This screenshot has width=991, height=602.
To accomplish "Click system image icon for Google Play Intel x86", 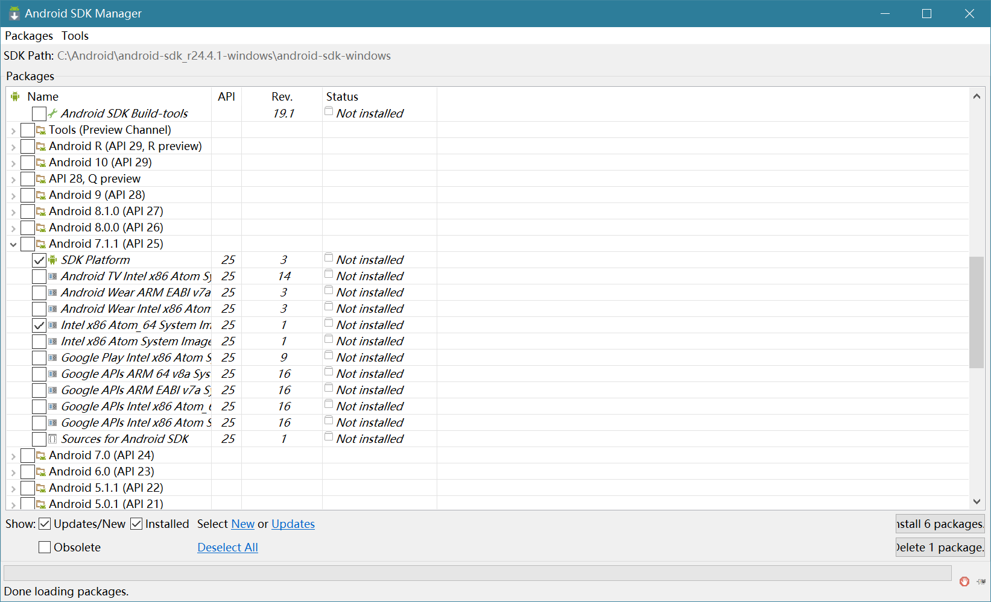I will tap(52, 357).
